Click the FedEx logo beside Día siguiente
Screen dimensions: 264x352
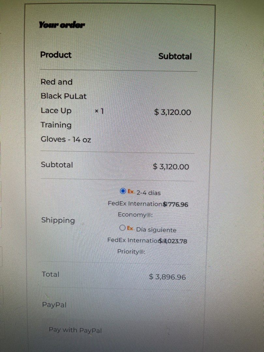coord(130,228)
